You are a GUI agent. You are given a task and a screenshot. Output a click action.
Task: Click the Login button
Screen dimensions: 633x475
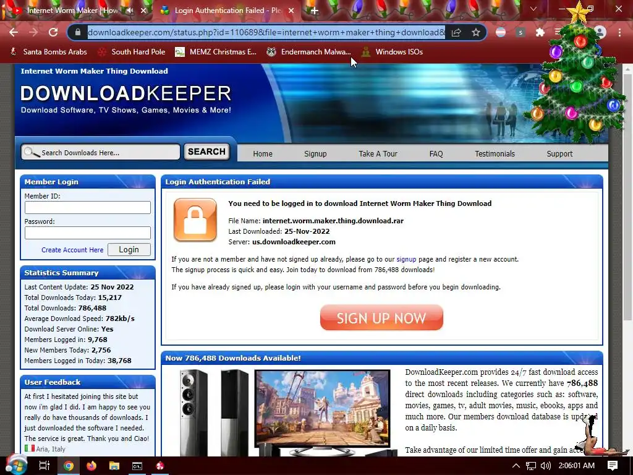click(x=129, y=249)
